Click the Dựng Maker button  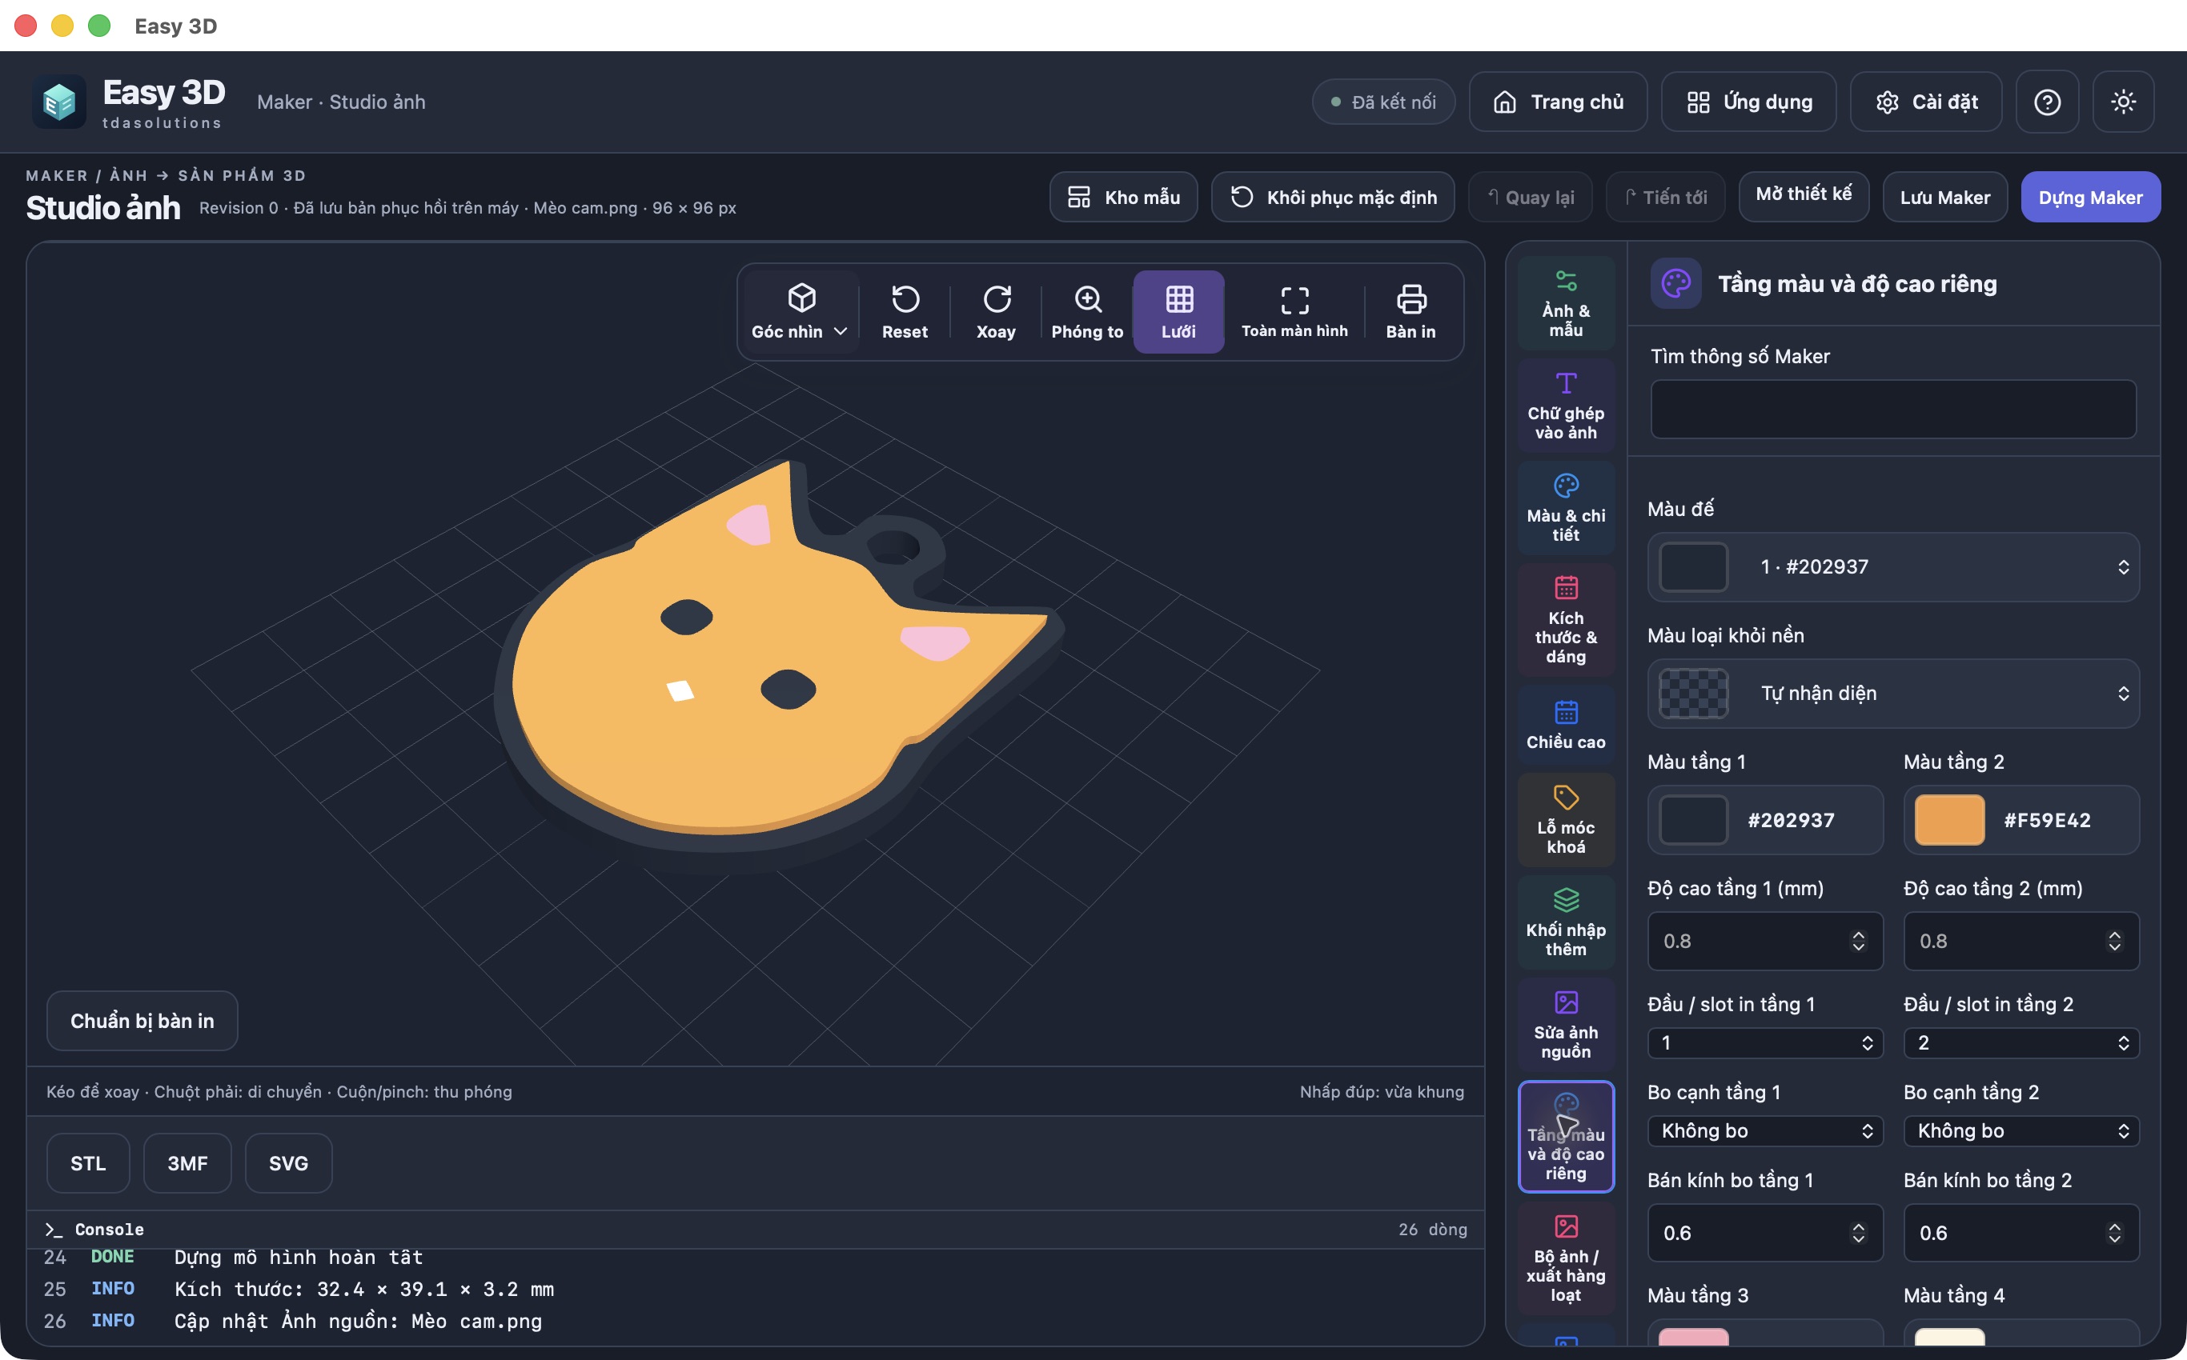2090,197
